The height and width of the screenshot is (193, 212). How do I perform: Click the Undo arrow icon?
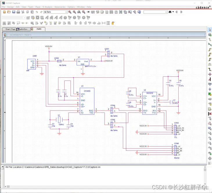[37, 12]
